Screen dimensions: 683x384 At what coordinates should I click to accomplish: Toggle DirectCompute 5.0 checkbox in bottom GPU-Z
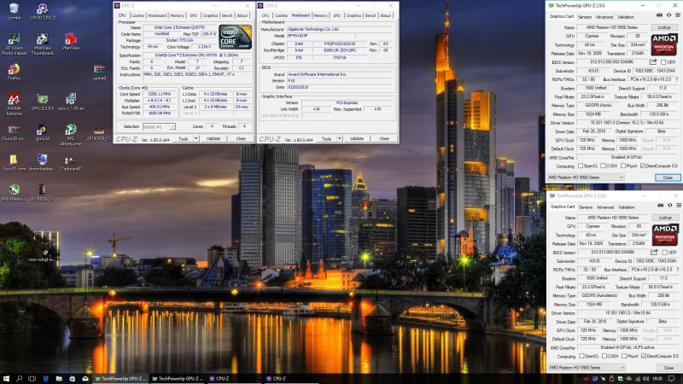[x=644, y=356]
